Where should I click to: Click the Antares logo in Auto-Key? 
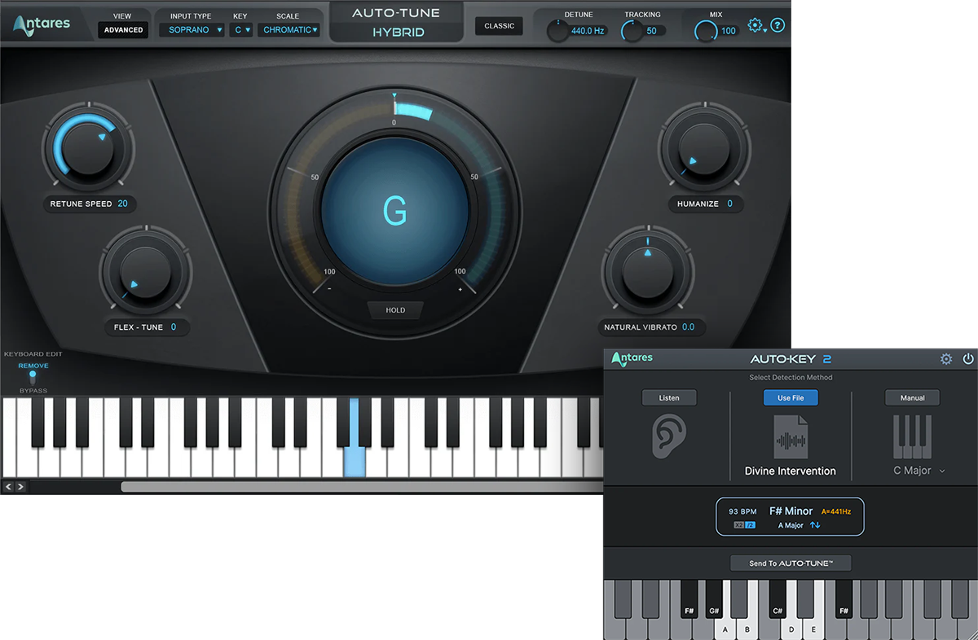tap(632, 358)
